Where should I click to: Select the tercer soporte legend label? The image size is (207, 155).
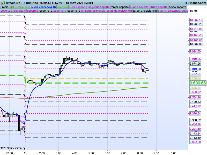coord(119,7)
